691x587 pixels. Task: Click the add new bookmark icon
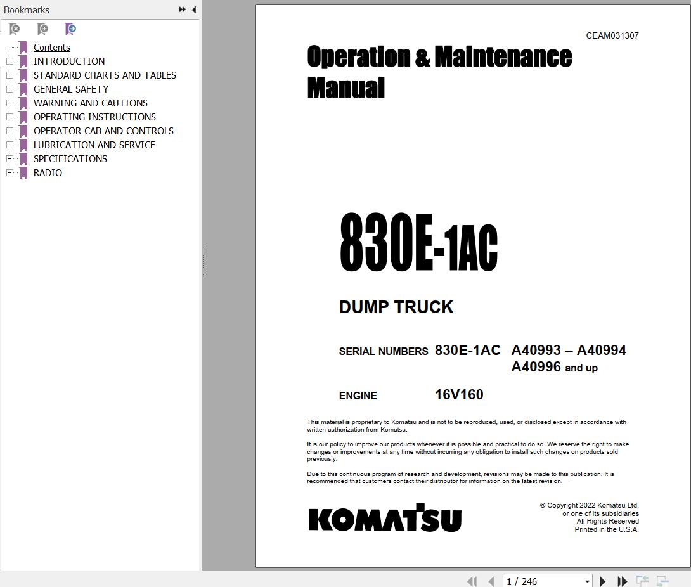pos(42,29)
